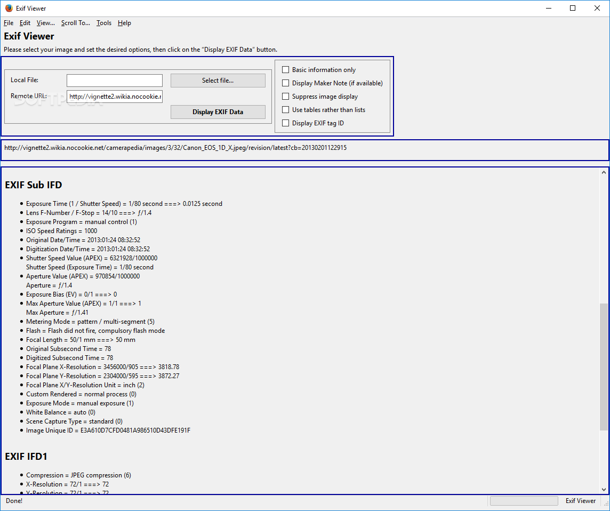Click into the Remote URL field

click(114, 97)
